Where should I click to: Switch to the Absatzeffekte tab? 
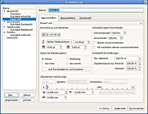point(68,18)
